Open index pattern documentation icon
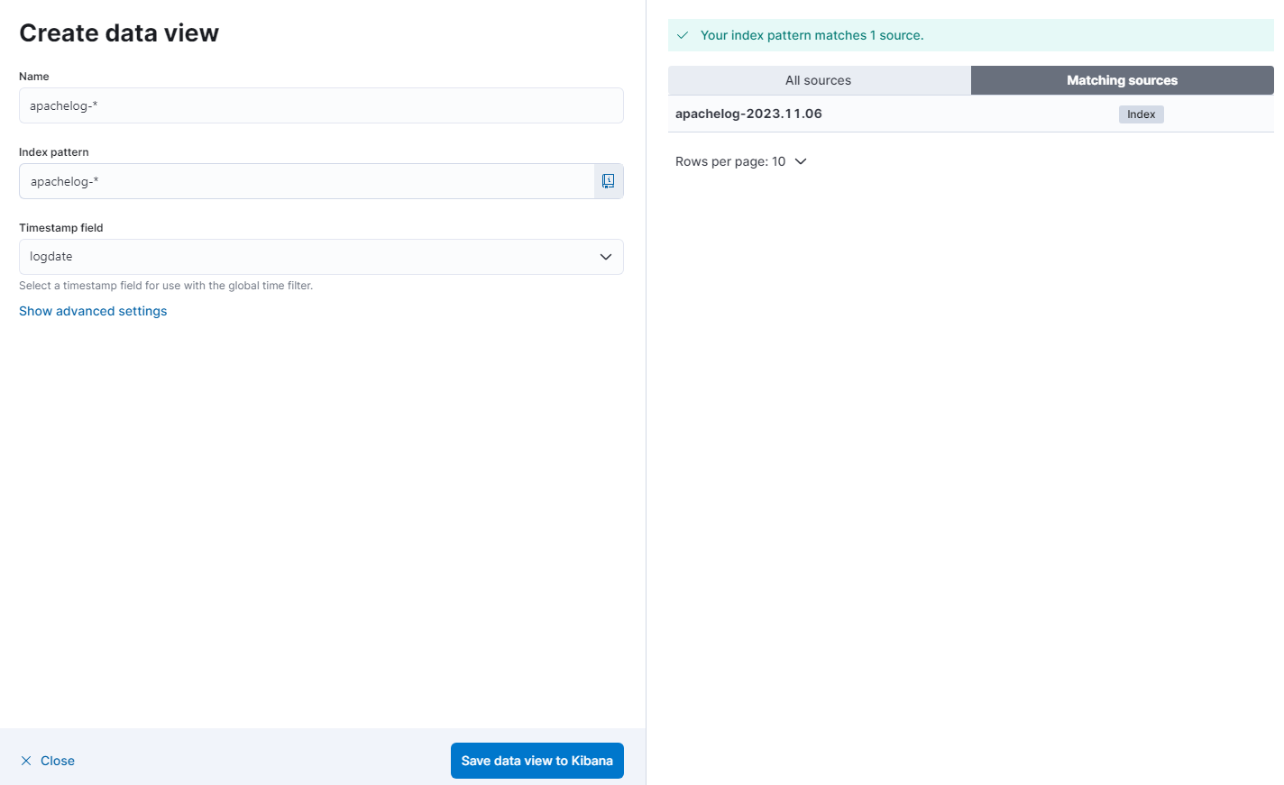This screenshot has width=1284, height=785. coord(609,181)
